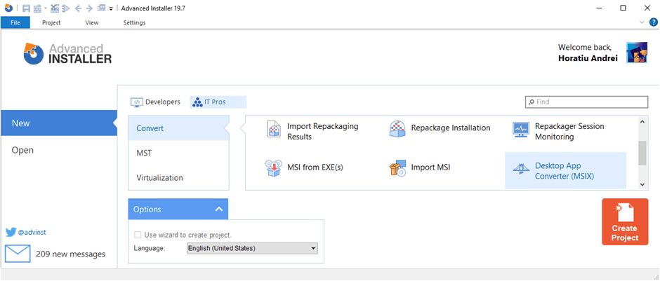Open the 209 new messages link

[71, 254]
